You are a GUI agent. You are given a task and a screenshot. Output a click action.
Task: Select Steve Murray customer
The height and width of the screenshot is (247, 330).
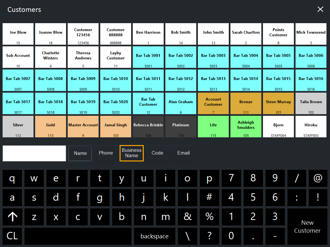[x=278, y=103]
